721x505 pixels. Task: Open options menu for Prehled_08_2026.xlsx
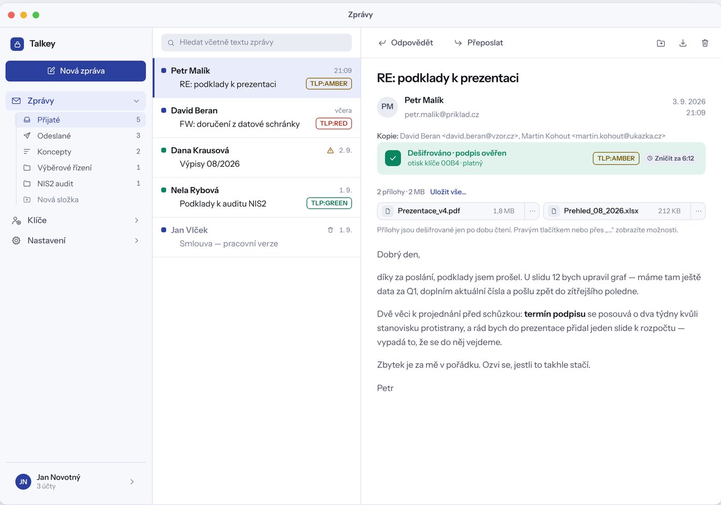coord(698,211)
